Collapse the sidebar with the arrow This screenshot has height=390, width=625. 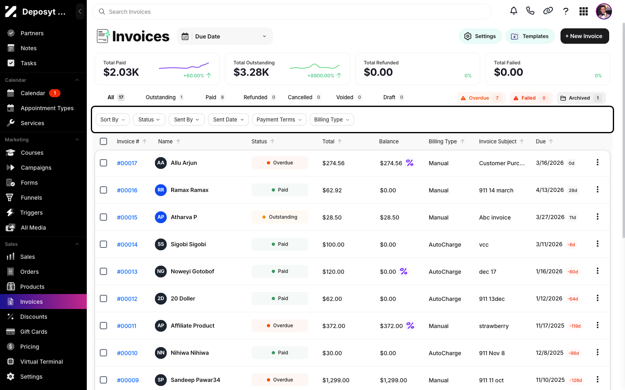(x=80, y=11)
